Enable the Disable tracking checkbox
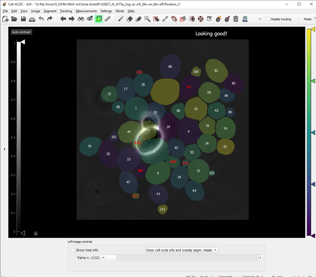Viewport: 316px width, 277px height. (x=268, y=19)
